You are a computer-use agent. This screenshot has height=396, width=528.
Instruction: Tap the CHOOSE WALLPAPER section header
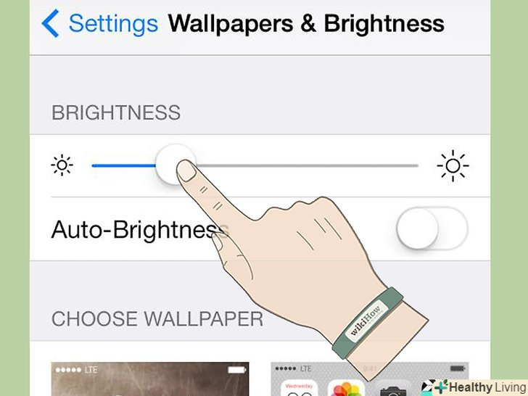[x=157, y=318]
